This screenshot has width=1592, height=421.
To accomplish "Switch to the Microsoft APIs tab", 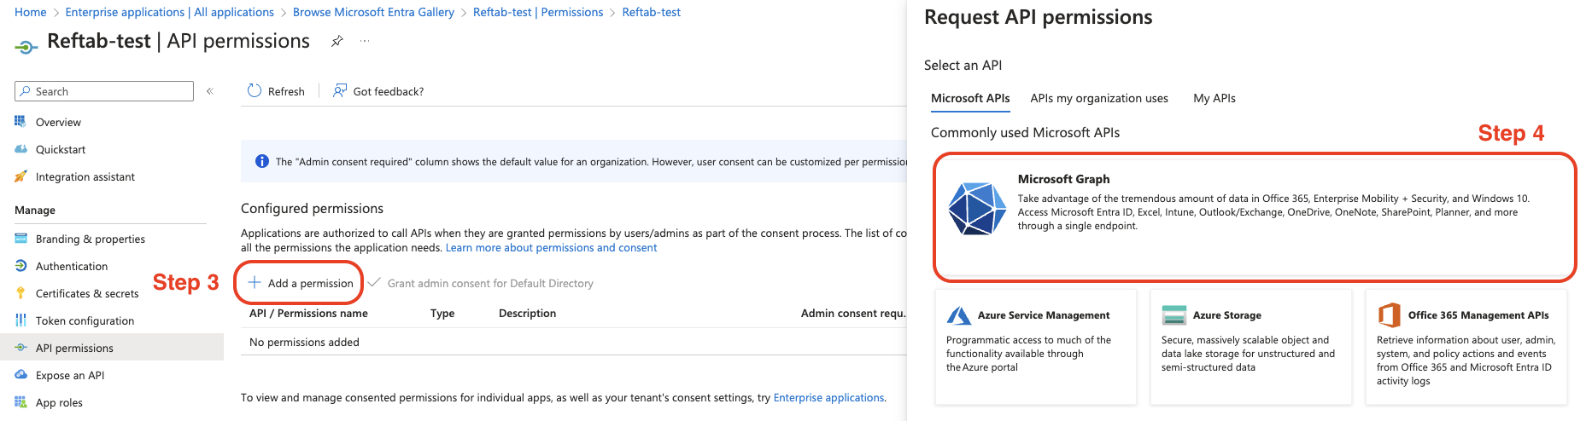I will click(x=970, y=98).
